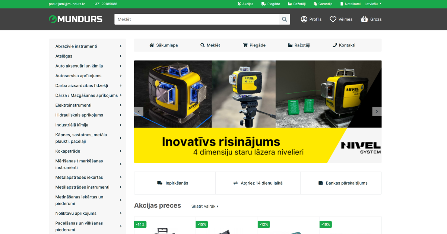
Task: Open Noteikumi document link
Action: (x=350, y=4)
